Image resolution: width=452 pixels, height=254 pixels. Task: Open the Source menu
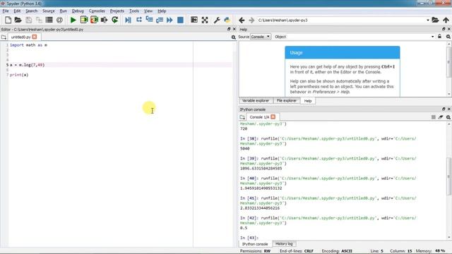pyautogui.click(x=49, y=11)
